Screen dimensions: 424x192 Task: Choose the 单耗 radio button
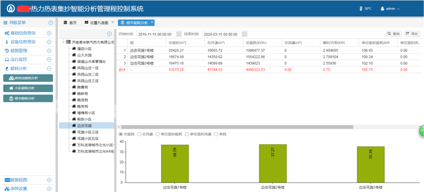[x=216, y=134]
